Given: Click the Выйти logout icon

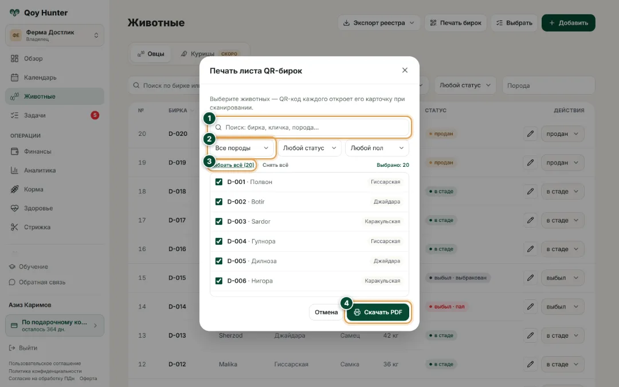Looking at the screenshot, I should pyautogui.click(x=12, y=348).
